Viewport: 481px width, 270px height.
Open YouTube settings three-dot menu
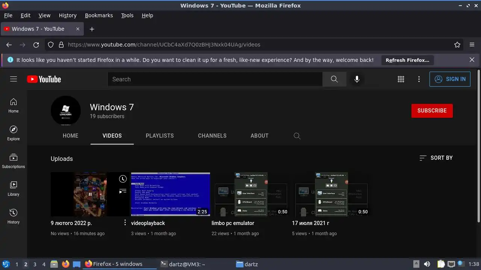coord(419,79)
